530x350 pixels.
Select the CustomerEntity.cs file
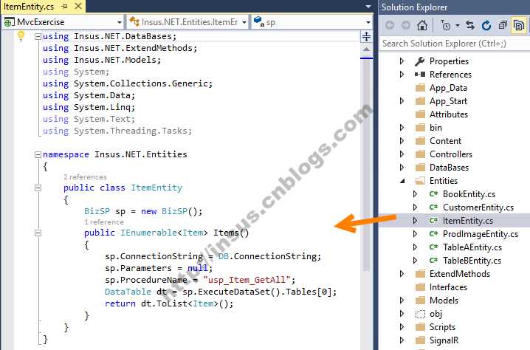pyautogui.click(x=478, y=207)
